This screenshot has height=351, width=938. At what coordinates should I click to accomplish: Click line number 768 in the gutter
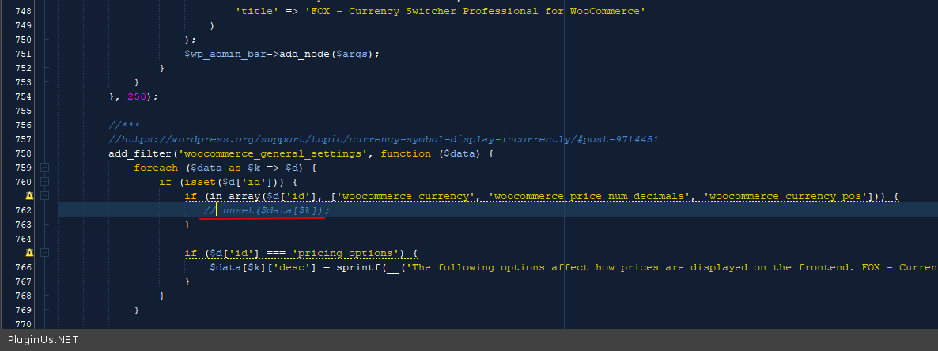(x=21, y=296)
